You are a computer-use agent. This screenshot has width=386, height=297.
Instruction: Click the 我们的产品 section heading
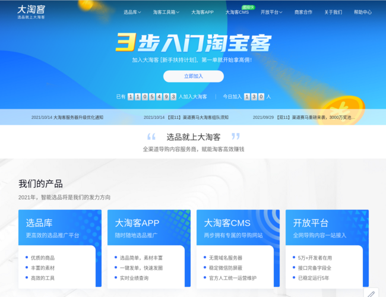click(x=40, y=184)
